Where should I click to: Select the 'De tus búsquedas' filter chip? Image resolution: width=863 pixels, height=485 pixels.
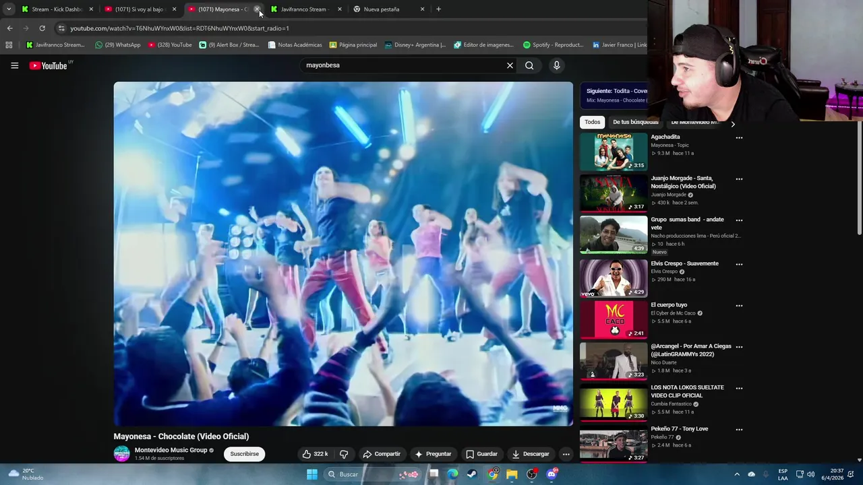pyautogui.click(x=635, y=122)
